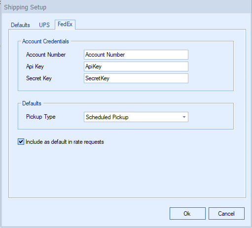Open the Scheduled Pickup combo box
This screenshot has height=228, width=252.
136,117
